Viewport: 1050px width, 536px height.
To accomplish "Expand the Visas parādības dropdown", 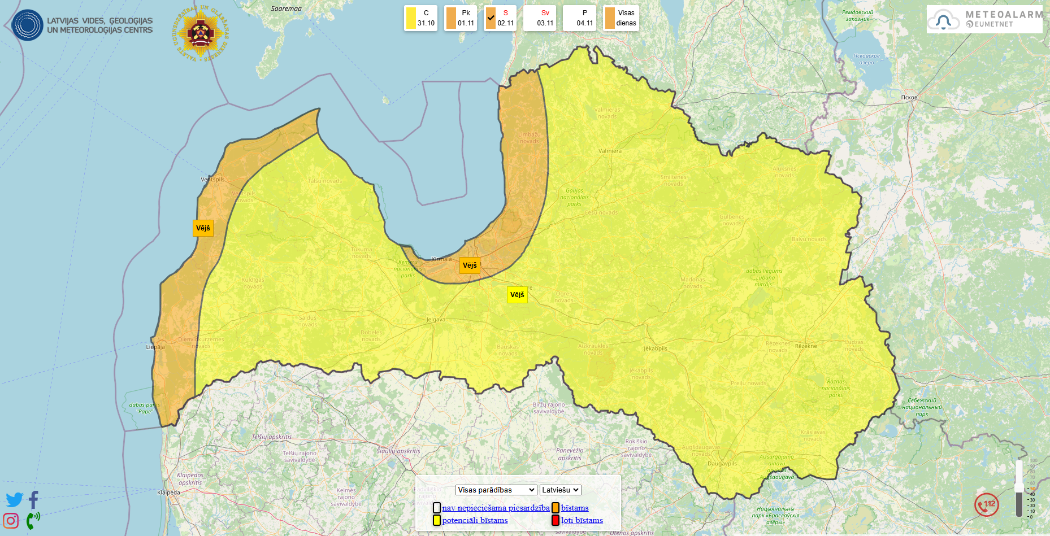I will (x=496, y=490).
